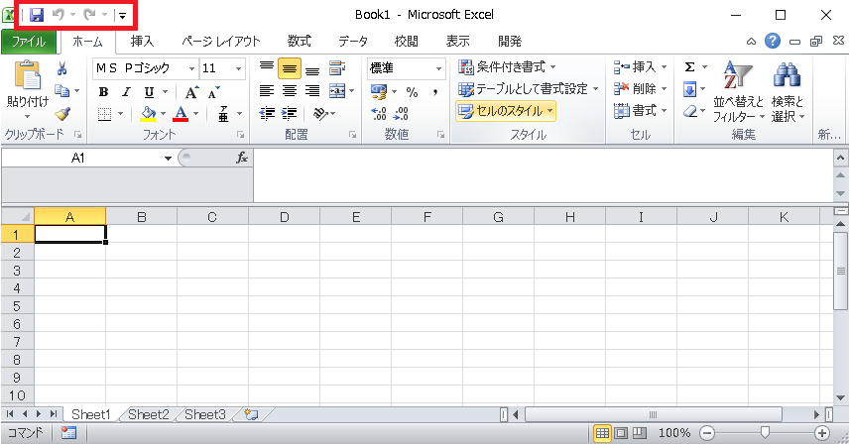The width and height of the screenshot is (850, 445).
Task: Open the Name Box dropdown arrow
Action: 168,158
